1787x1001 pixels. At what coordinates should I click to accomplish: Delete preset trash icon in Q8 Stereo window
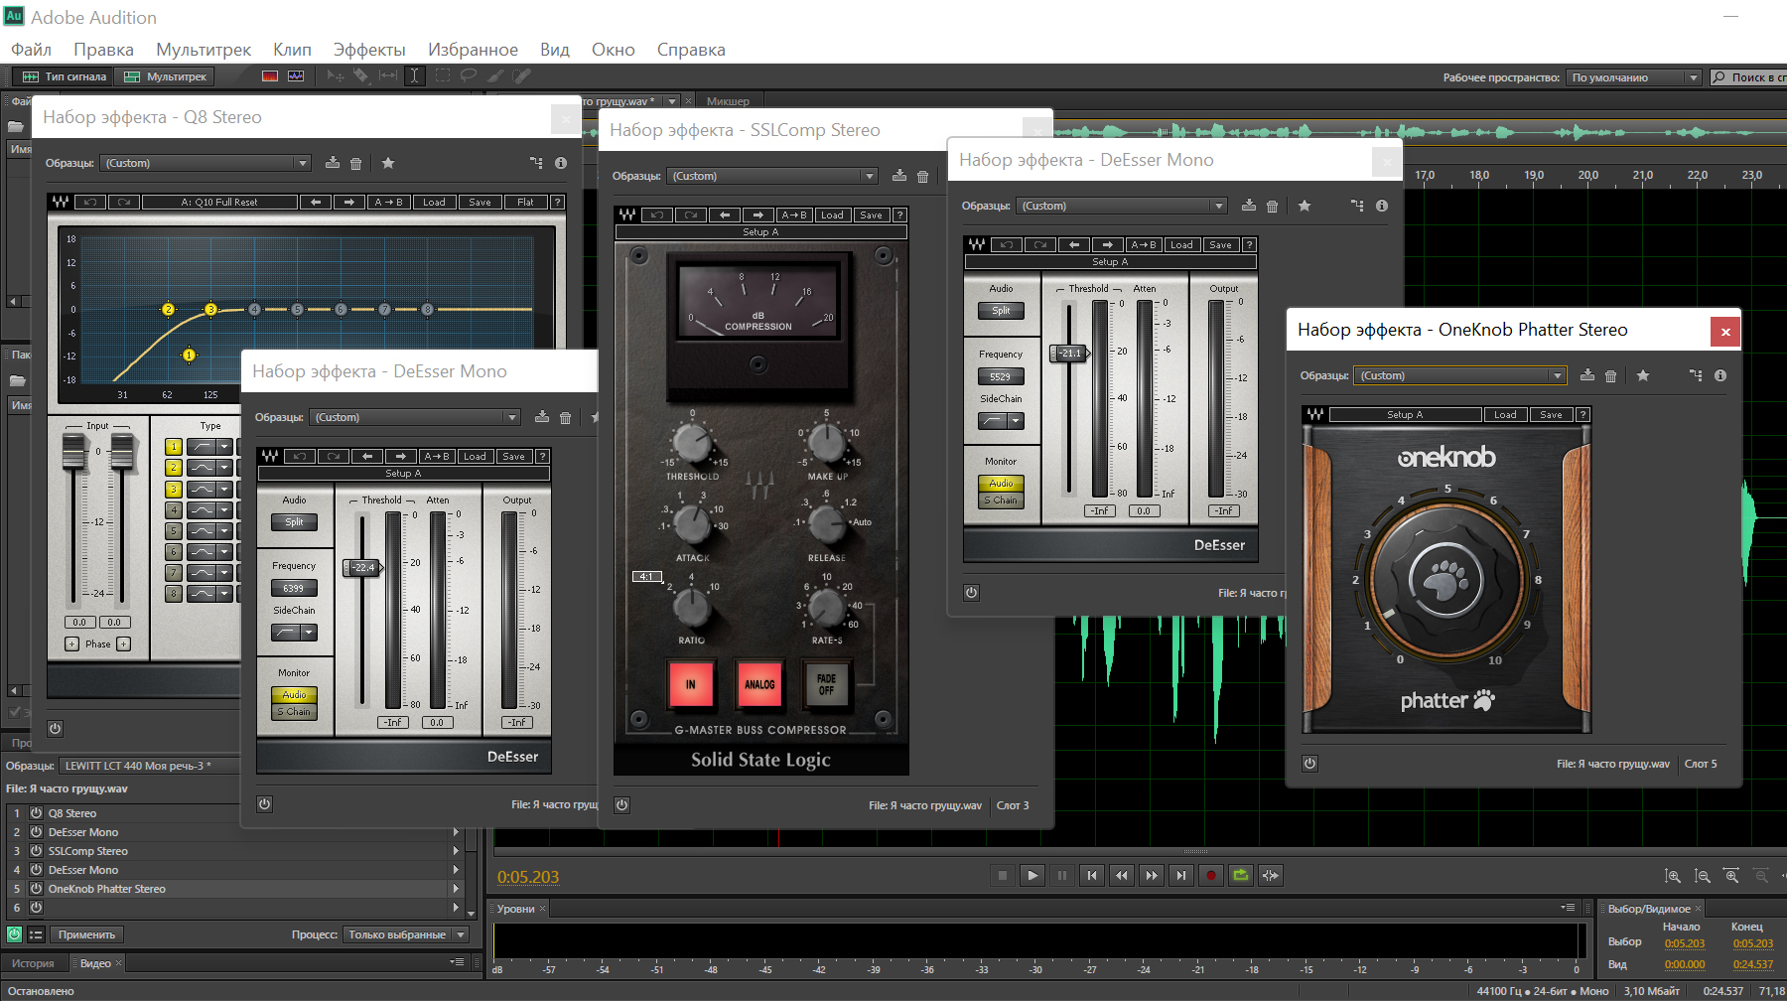(356, 163)
